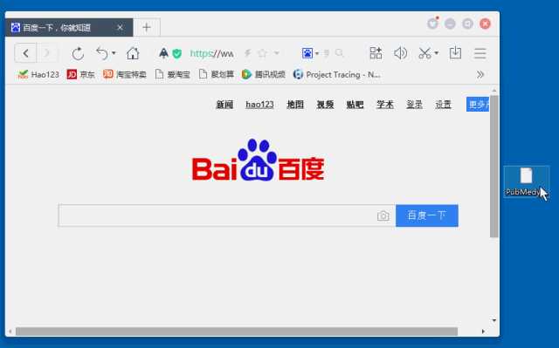
Task: Open the search engine selector dropdown arrow
Action: point(317,54)
